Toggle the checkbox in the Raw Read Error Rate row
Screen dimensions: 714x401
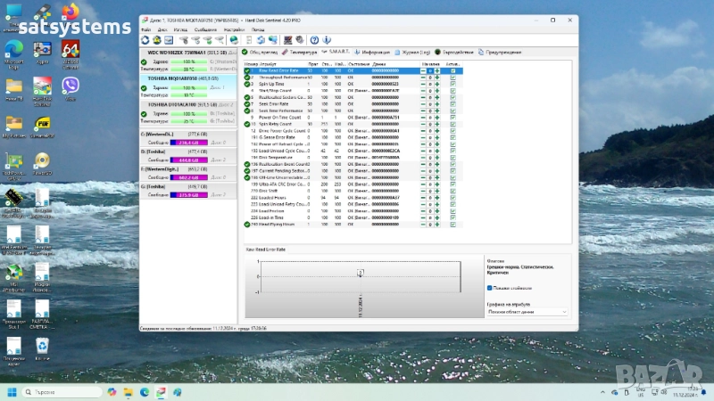(452, 70)
